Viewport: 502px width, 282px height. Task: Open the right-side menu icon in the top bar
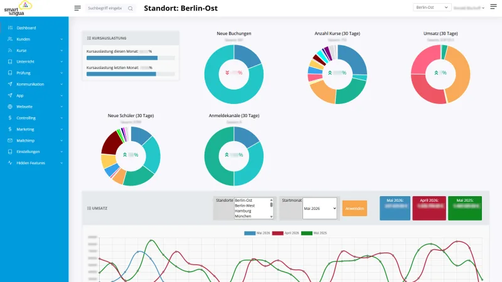(x=493, y=7)
